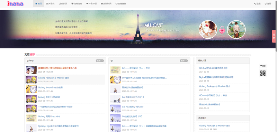Open 'Golang 调用 Linux 命令' article
This screenshot has width=277, height=132.
(49, 116)
